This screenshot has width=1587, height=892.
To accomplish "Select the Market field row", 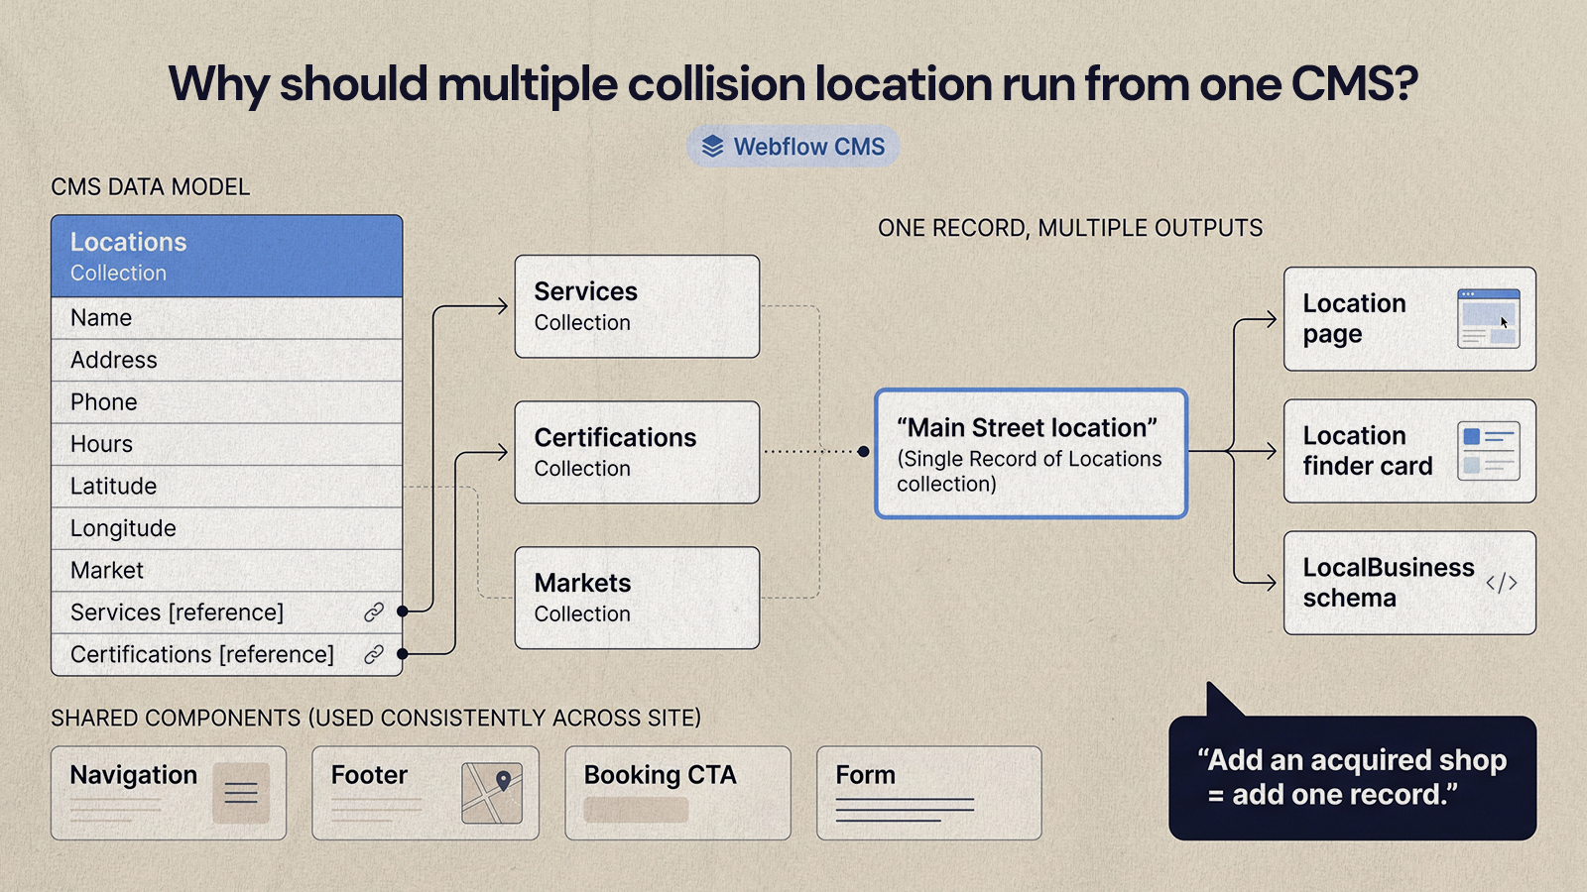I will click(227, 571).
